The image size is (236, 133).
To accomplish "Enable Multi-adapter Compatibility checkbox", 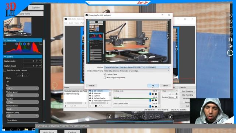I will coord(105,78).
